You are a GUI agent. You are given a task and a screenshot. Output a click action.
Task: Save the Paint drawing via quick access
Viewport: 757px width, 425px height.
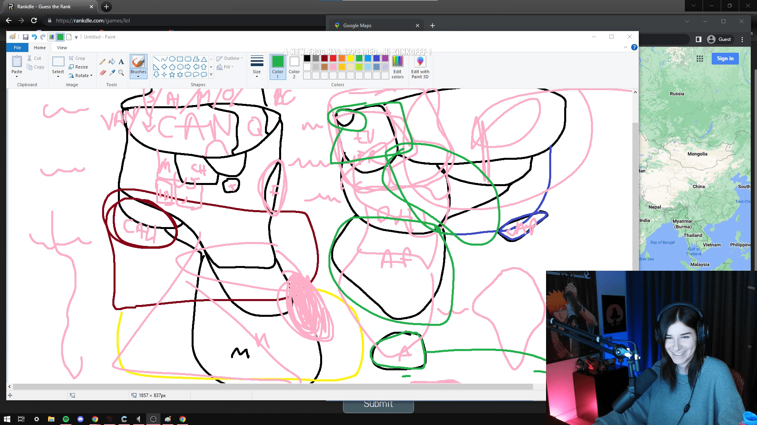pos(26,37)
